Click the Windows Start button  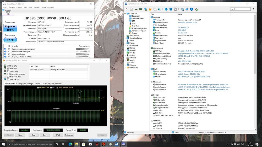(x=3, y=144)
